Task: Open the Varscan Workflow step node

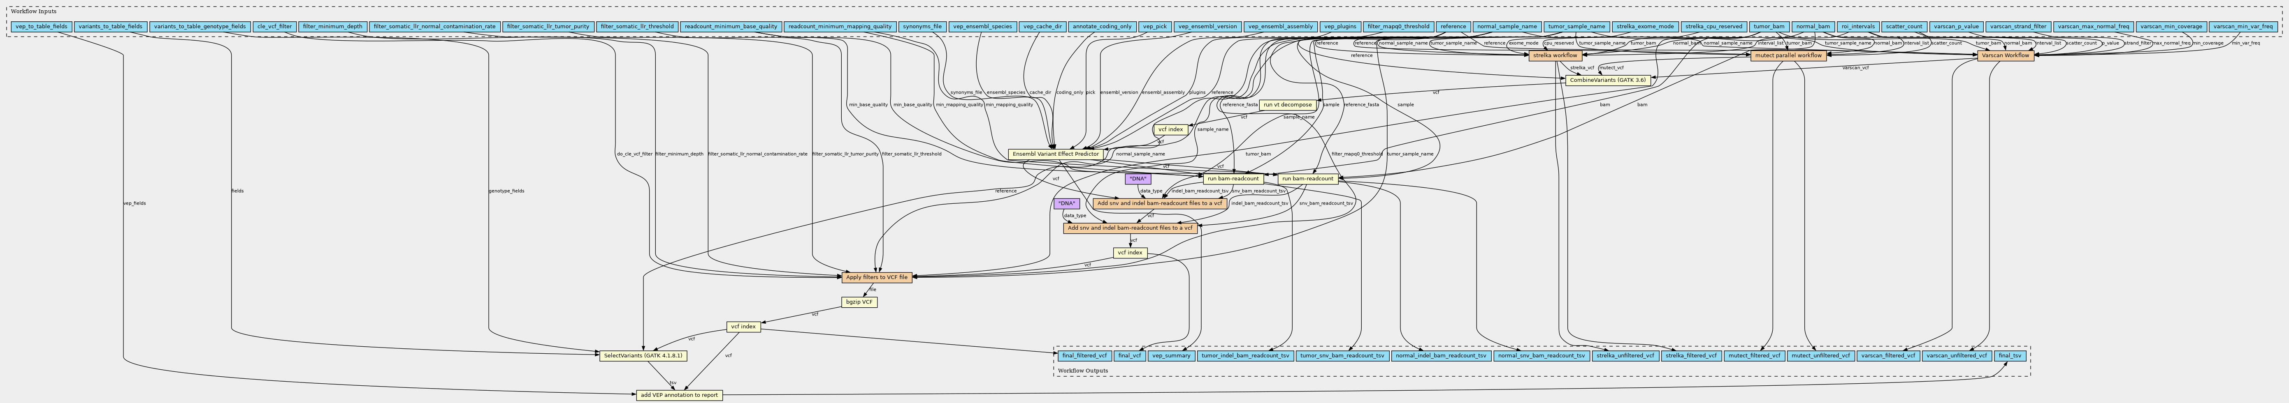Action: coord(2006,55)
